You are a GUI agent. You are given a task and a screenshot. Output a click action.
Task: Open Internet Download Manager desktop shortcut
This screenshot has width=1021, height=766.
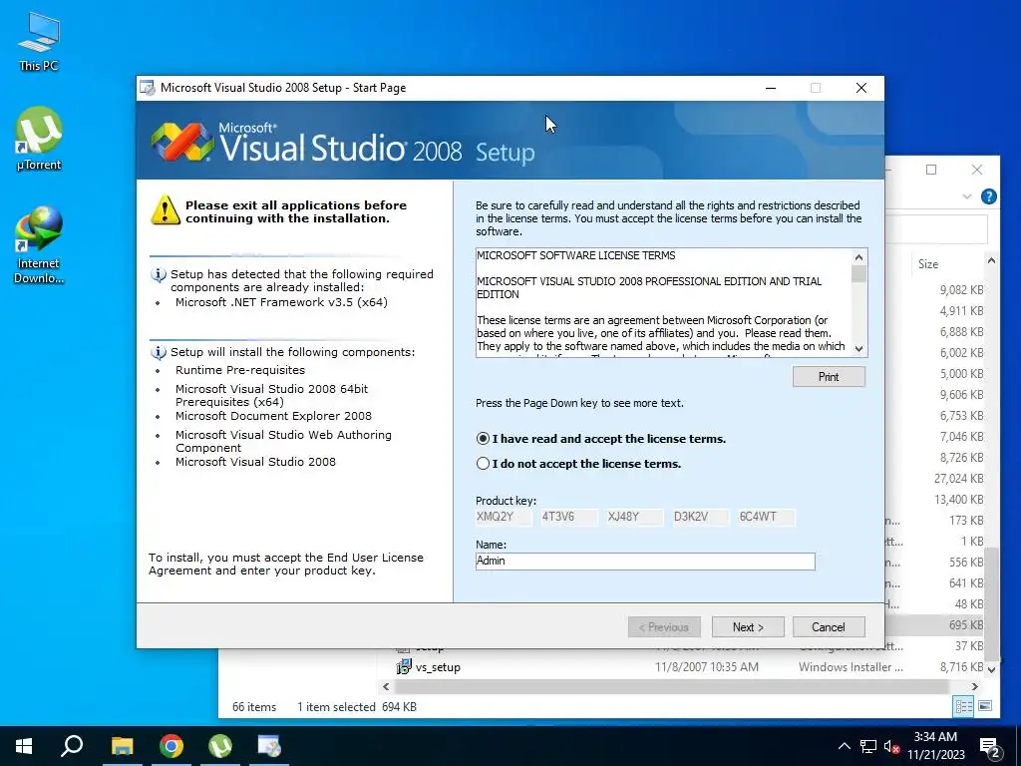coord(39,244)
